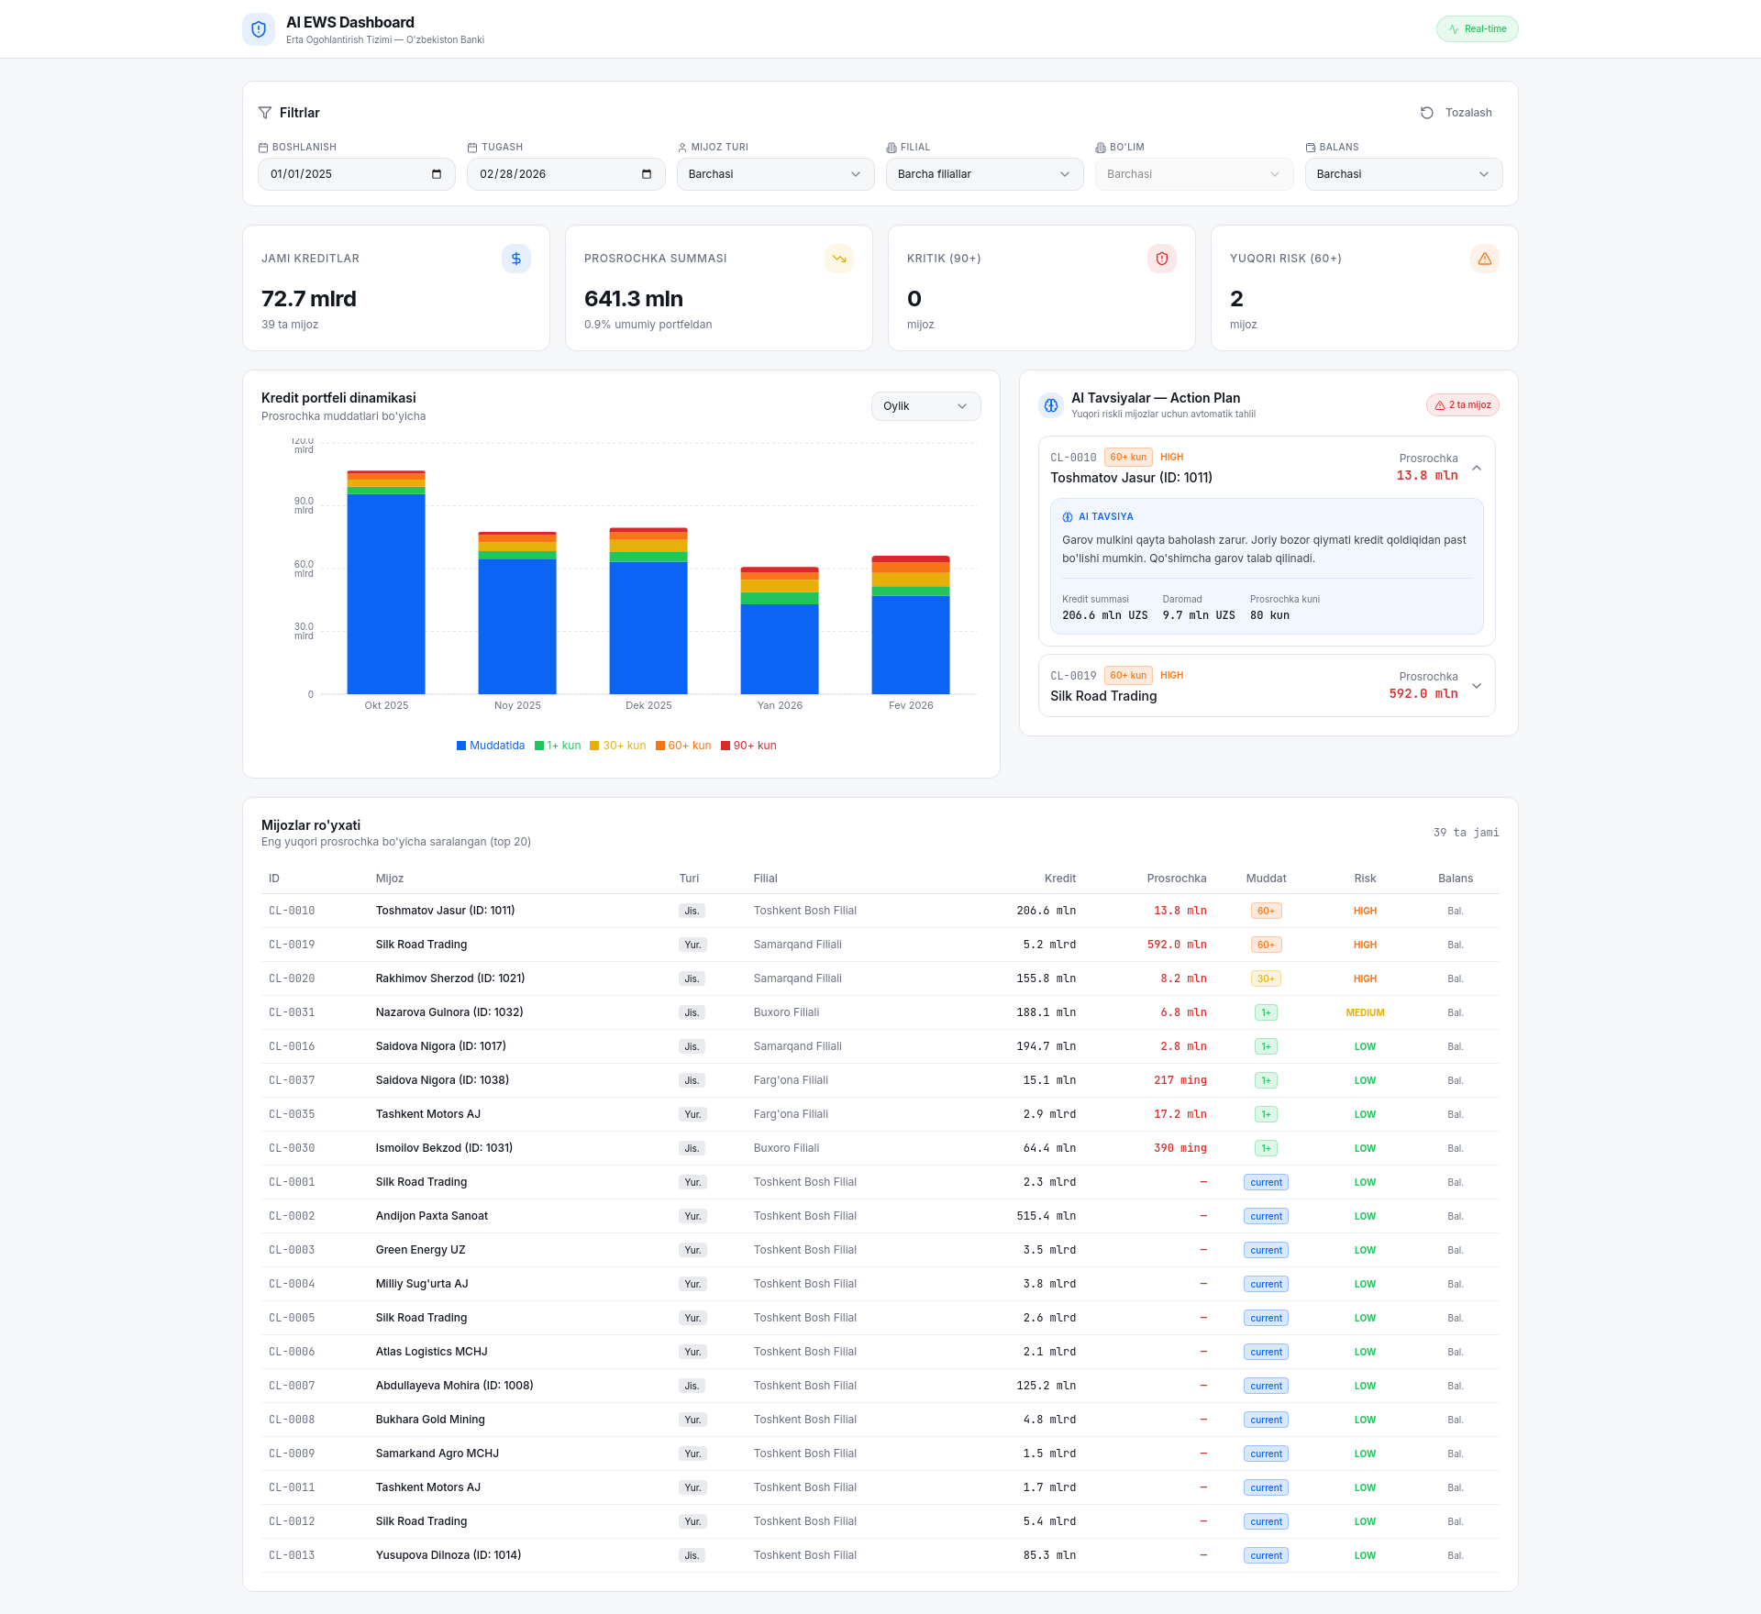The height and width of the screenshot is (1614, 1761).
Task: Open the calendar picker in Tugash date field
Action: tap(647, 174)
